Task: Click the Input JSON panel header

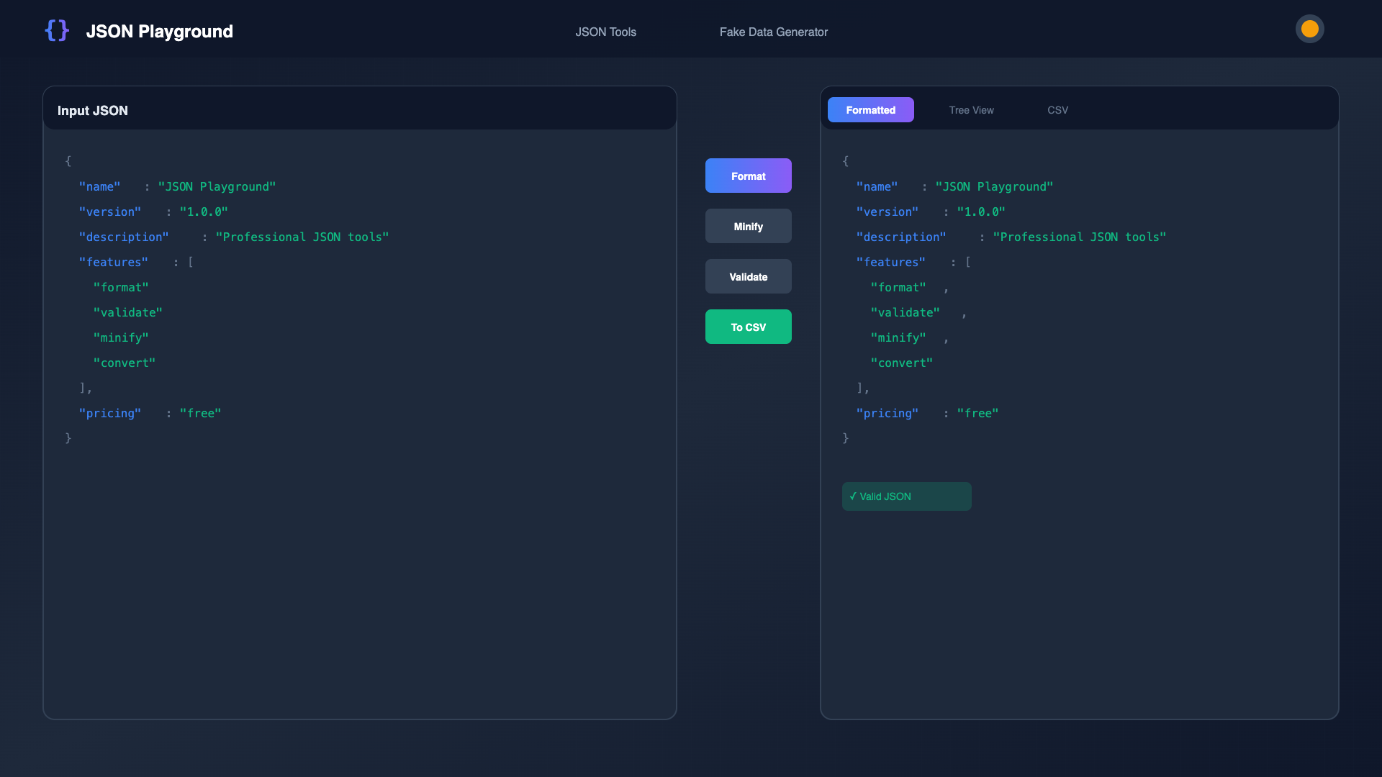Action: click(x=92, y=110)
